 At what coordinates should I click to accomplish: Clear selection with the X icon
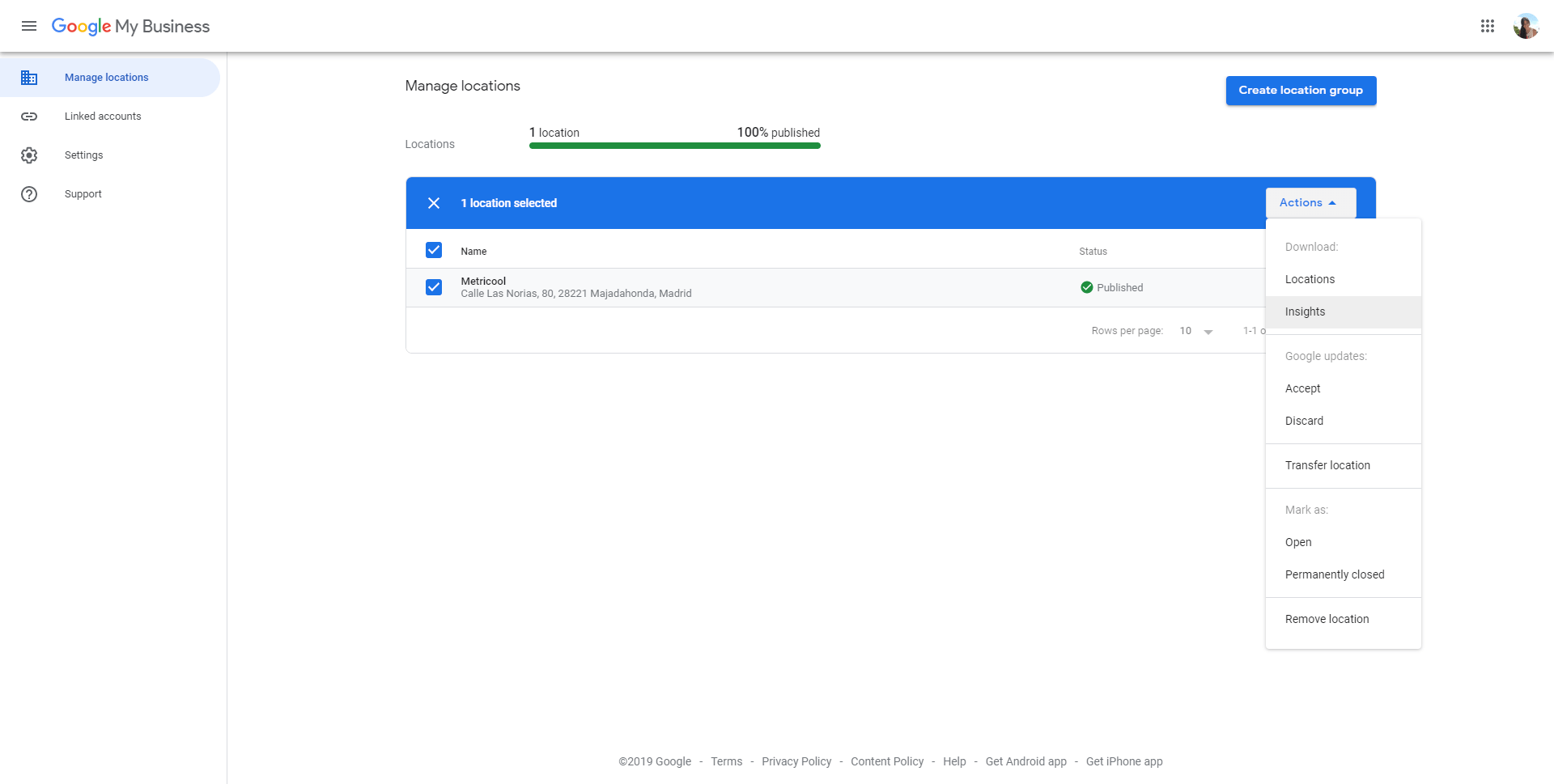(434, 203)
